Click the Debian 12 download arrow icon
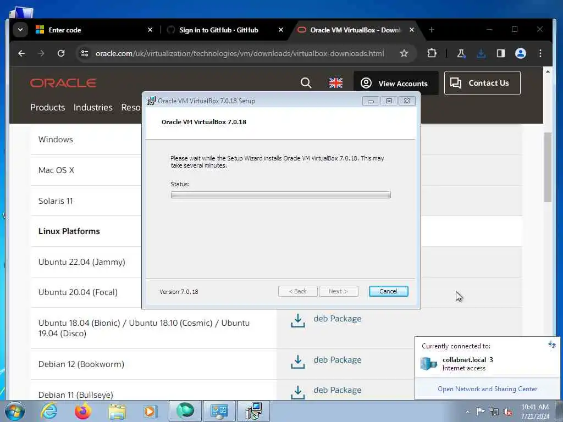 297,362
